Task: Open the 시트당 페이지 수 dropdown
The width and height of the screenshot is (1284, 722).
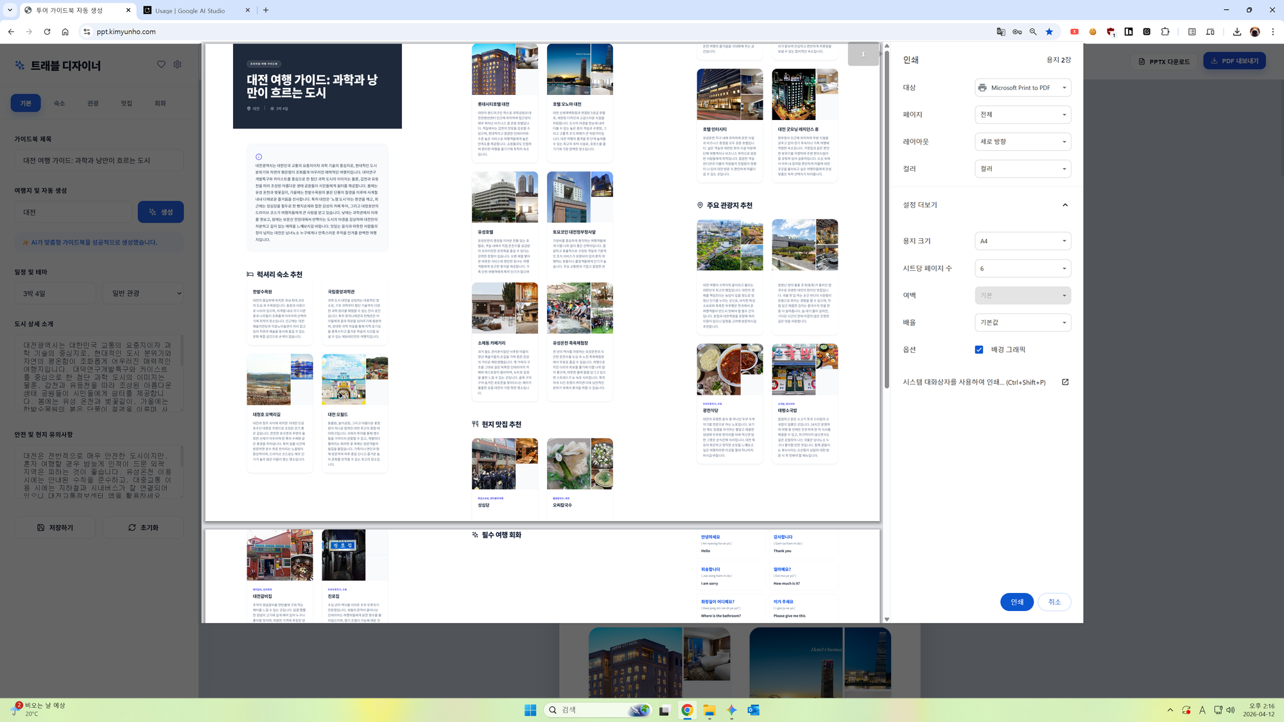Action: click(1022, 268)
